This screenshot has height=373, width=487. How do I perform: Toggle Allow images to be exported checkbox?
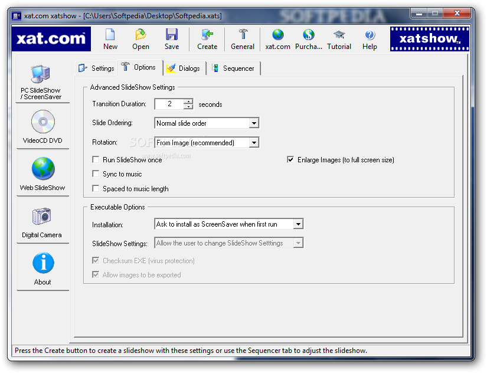point(96,274)
